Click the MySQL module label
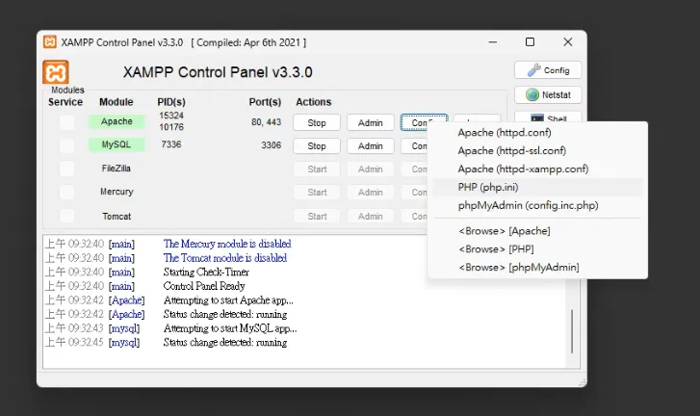 (x=117, y=144)
